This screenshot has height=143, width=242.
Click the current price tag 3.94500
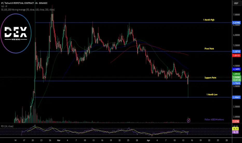click(x=237, y=77)
